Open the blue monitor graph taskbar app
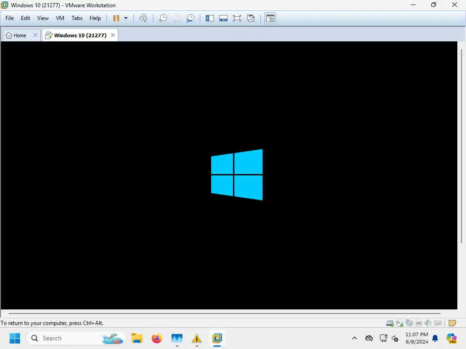Screen dimensions: 466x349 177,338
